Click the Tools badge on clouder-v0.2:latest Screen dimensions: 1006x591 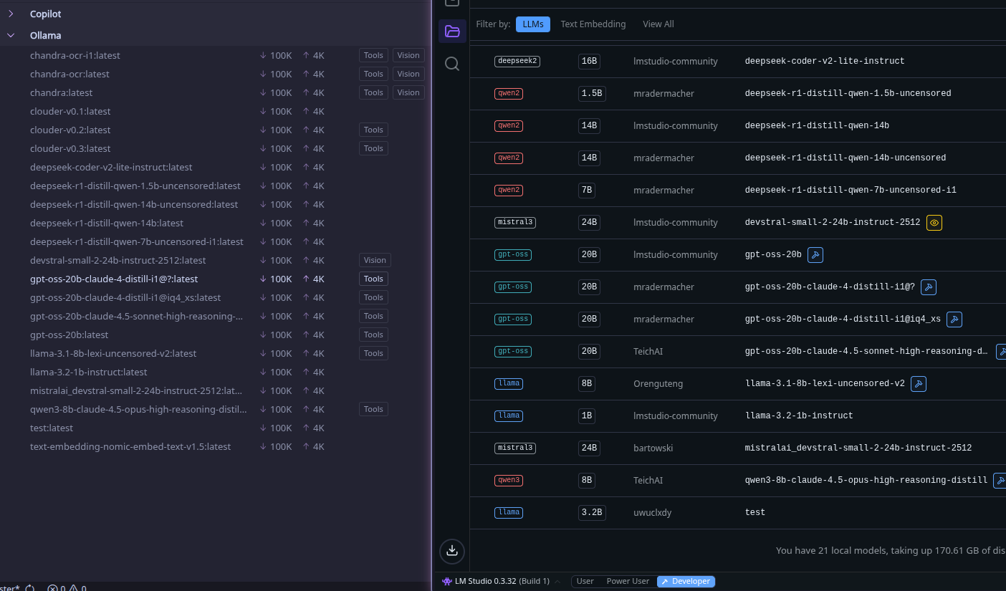[x=373, y=130]
